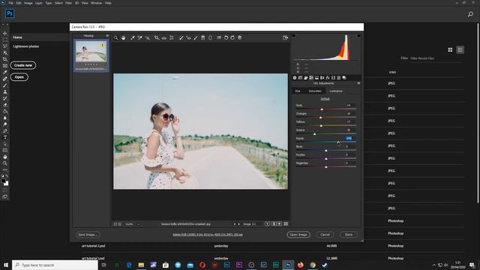Click the Default link in HSL panel
The height and width of the screenshot is (270, 480).
[325, 99]
